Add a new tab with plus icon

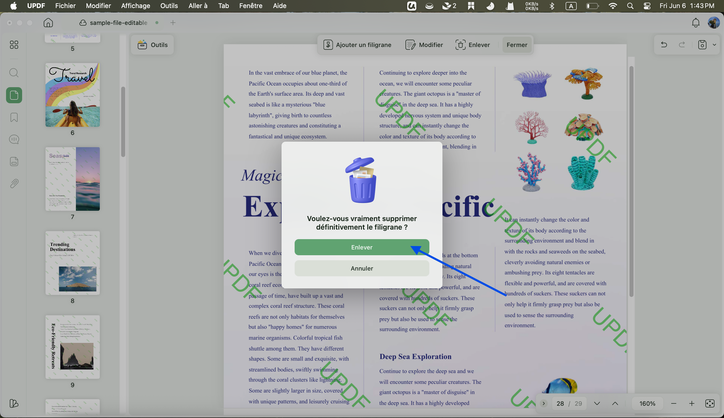pos(173,23)
